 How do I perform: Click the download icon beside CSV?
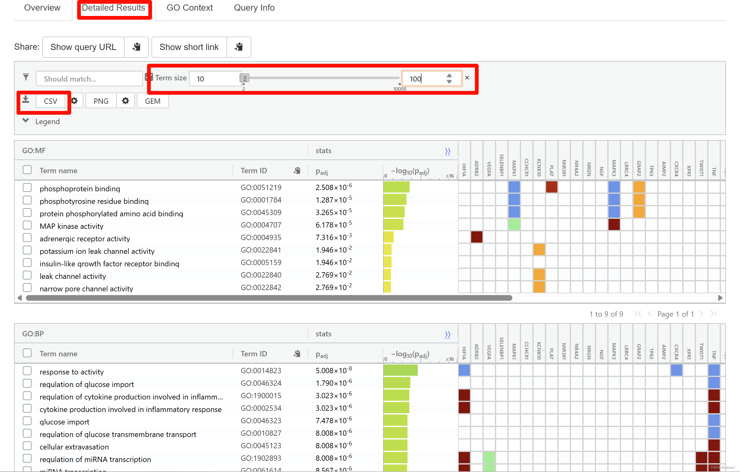(26, 100)
